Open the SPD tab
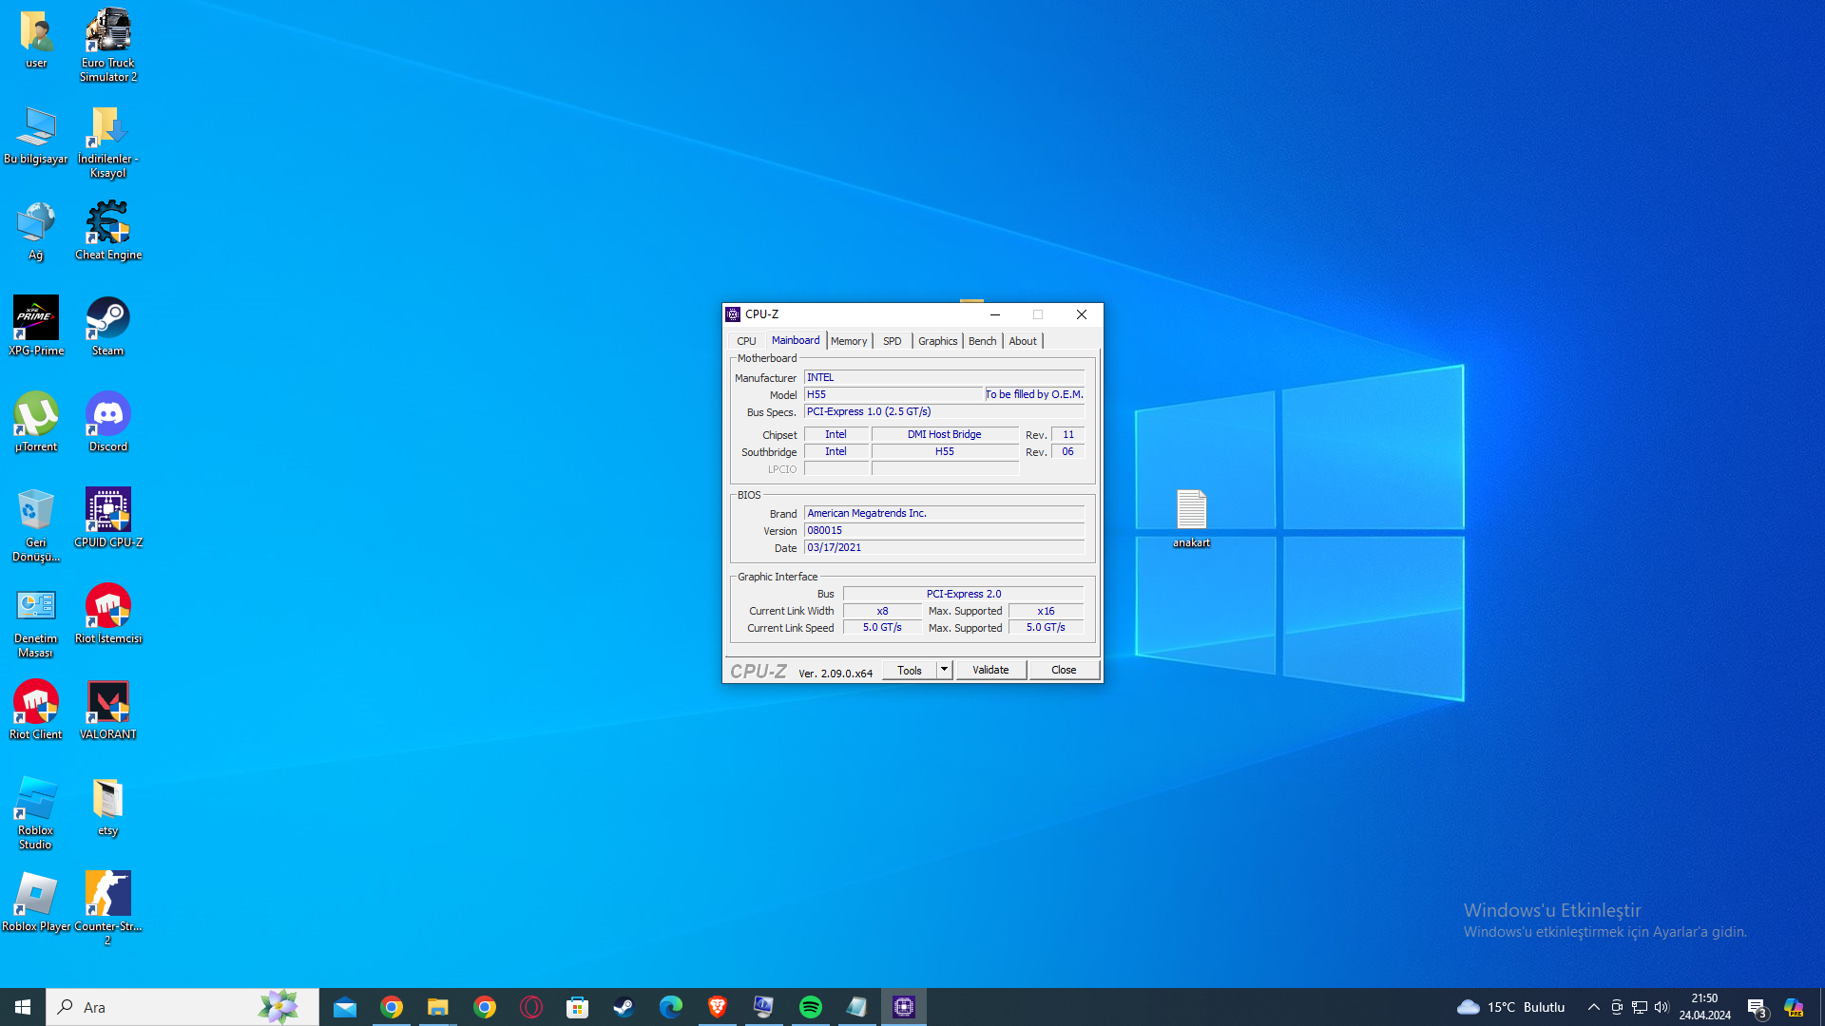 892,341
